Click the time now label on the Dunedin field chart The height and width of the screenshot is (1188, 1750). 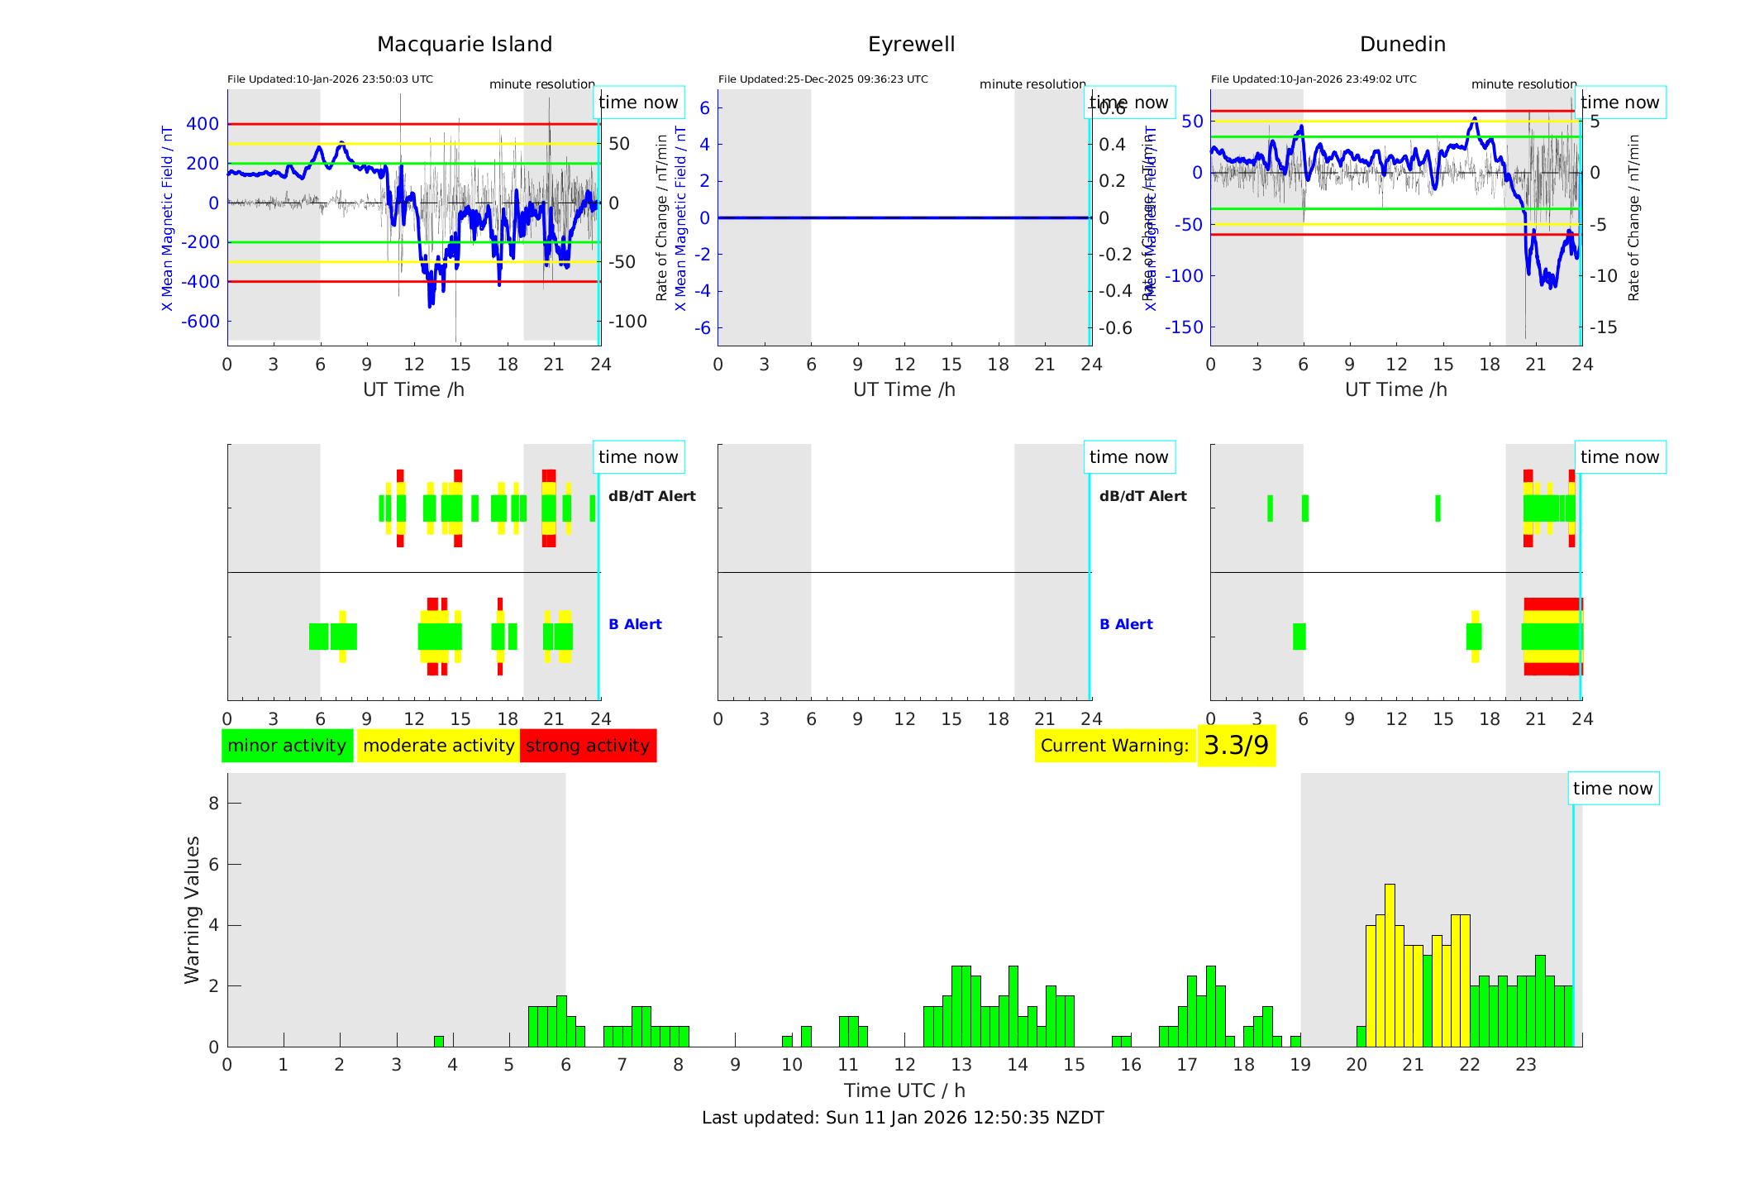pos(1619,103)
